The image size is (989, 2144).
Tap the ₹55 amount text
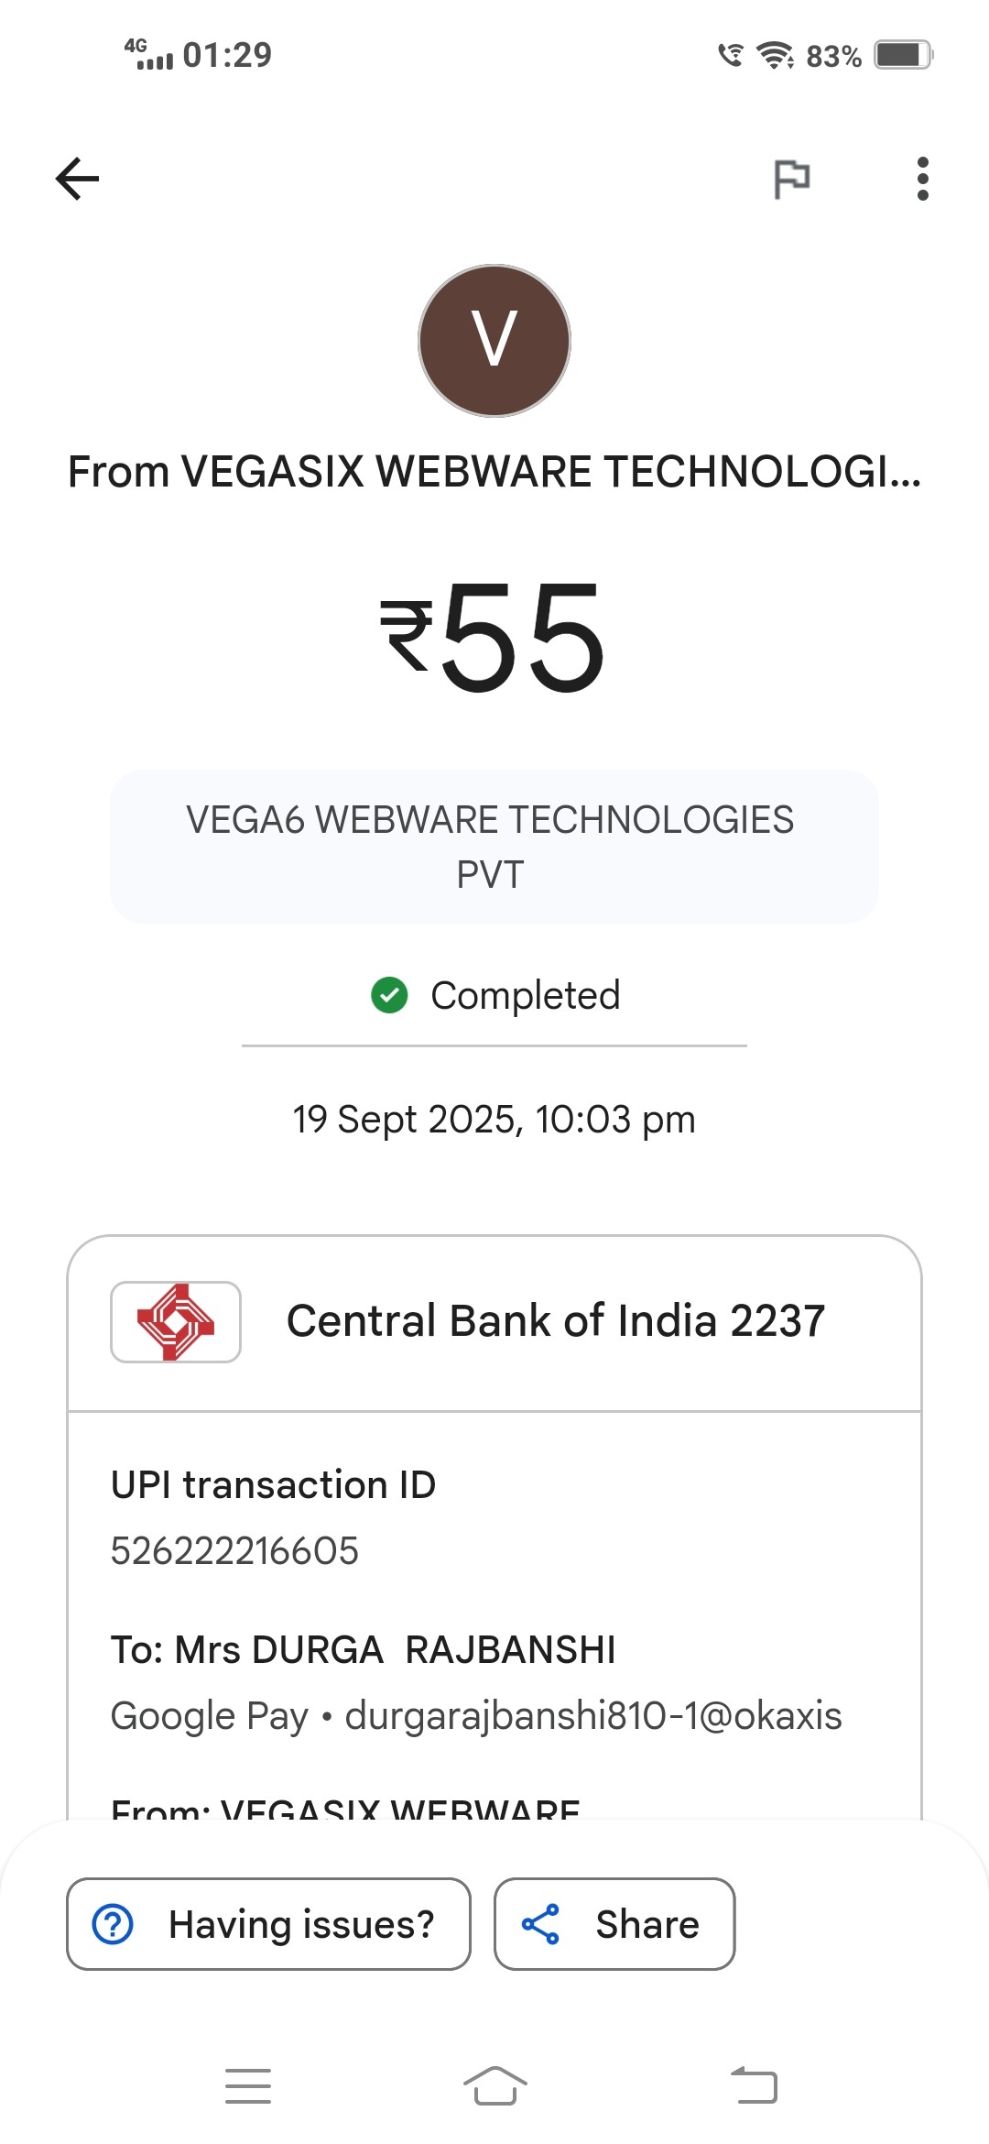coord(494,638)
